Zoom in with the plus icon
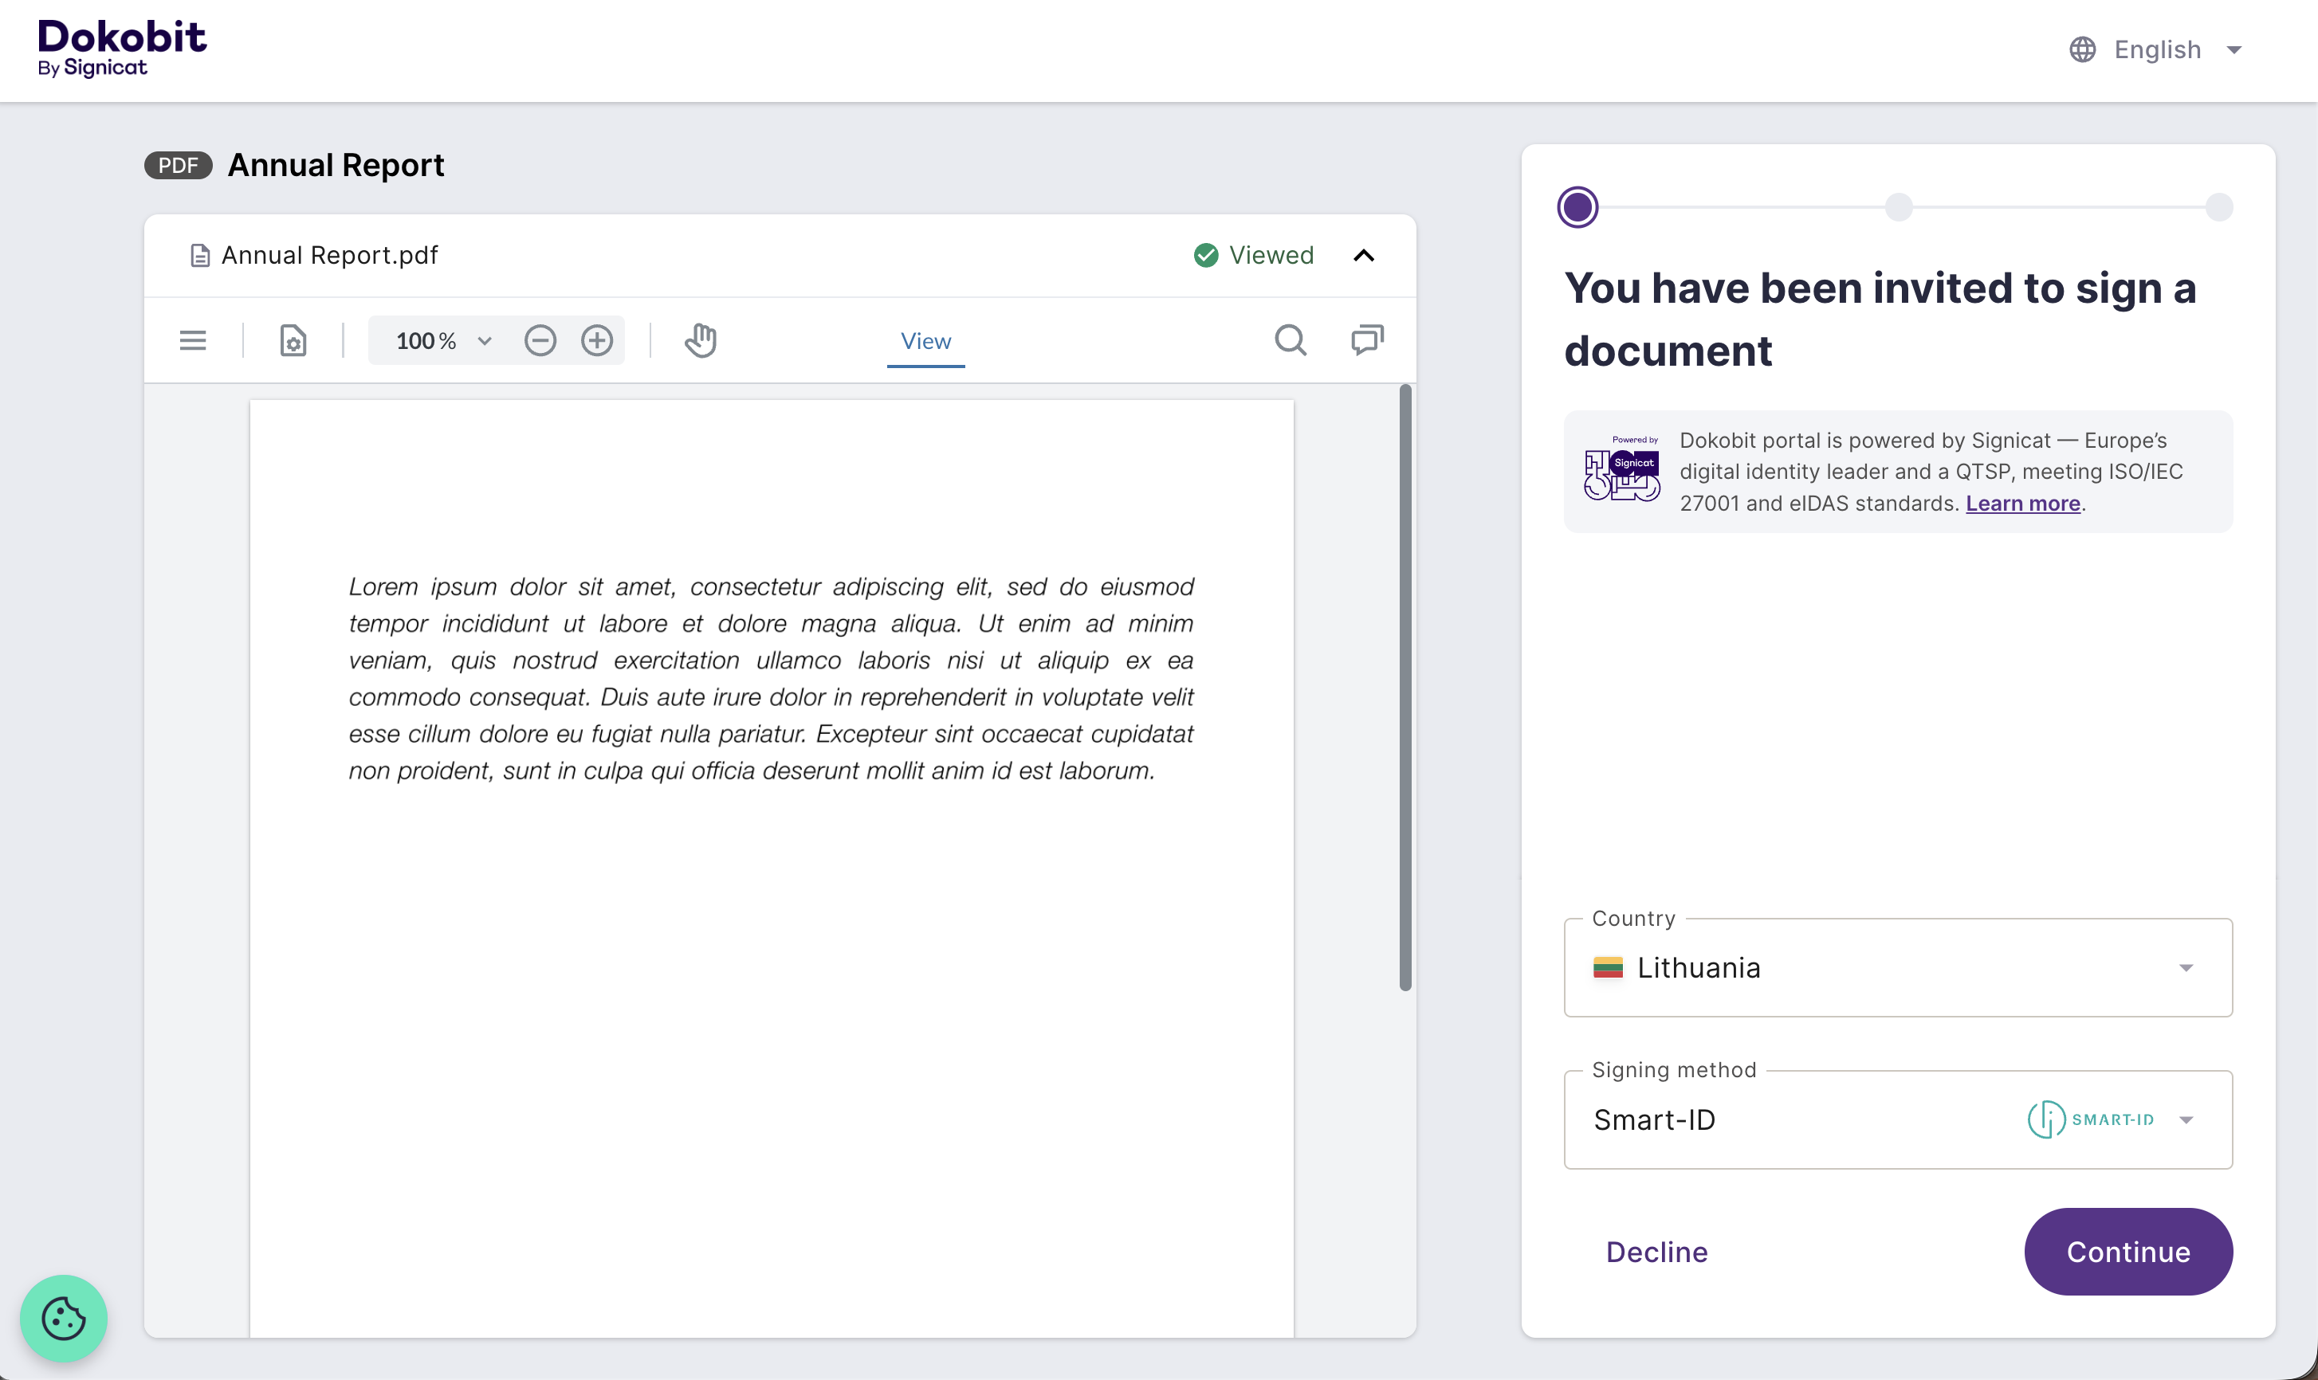The height and width of the screenshot is (1380, 2318). click(597, 340)
